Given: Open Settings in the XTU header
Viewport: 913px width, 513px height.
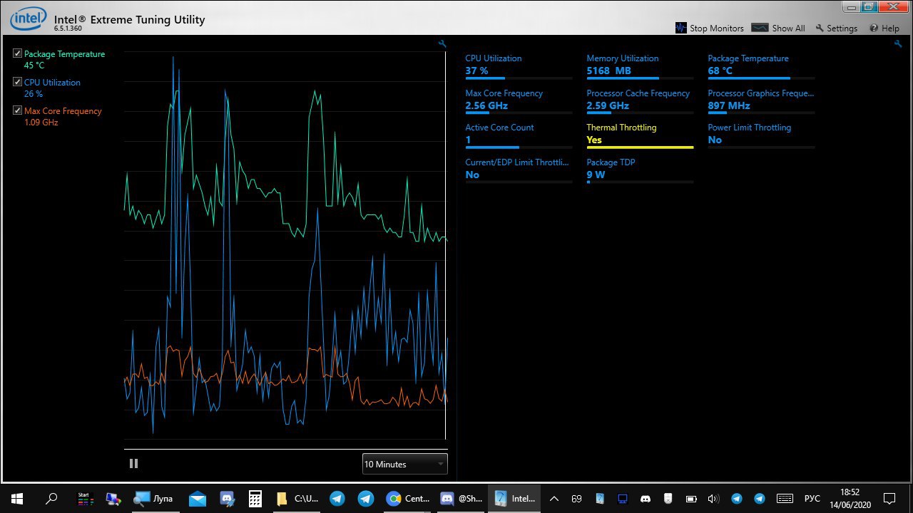Looking at the screenshot, I should [x=836, y=28].
